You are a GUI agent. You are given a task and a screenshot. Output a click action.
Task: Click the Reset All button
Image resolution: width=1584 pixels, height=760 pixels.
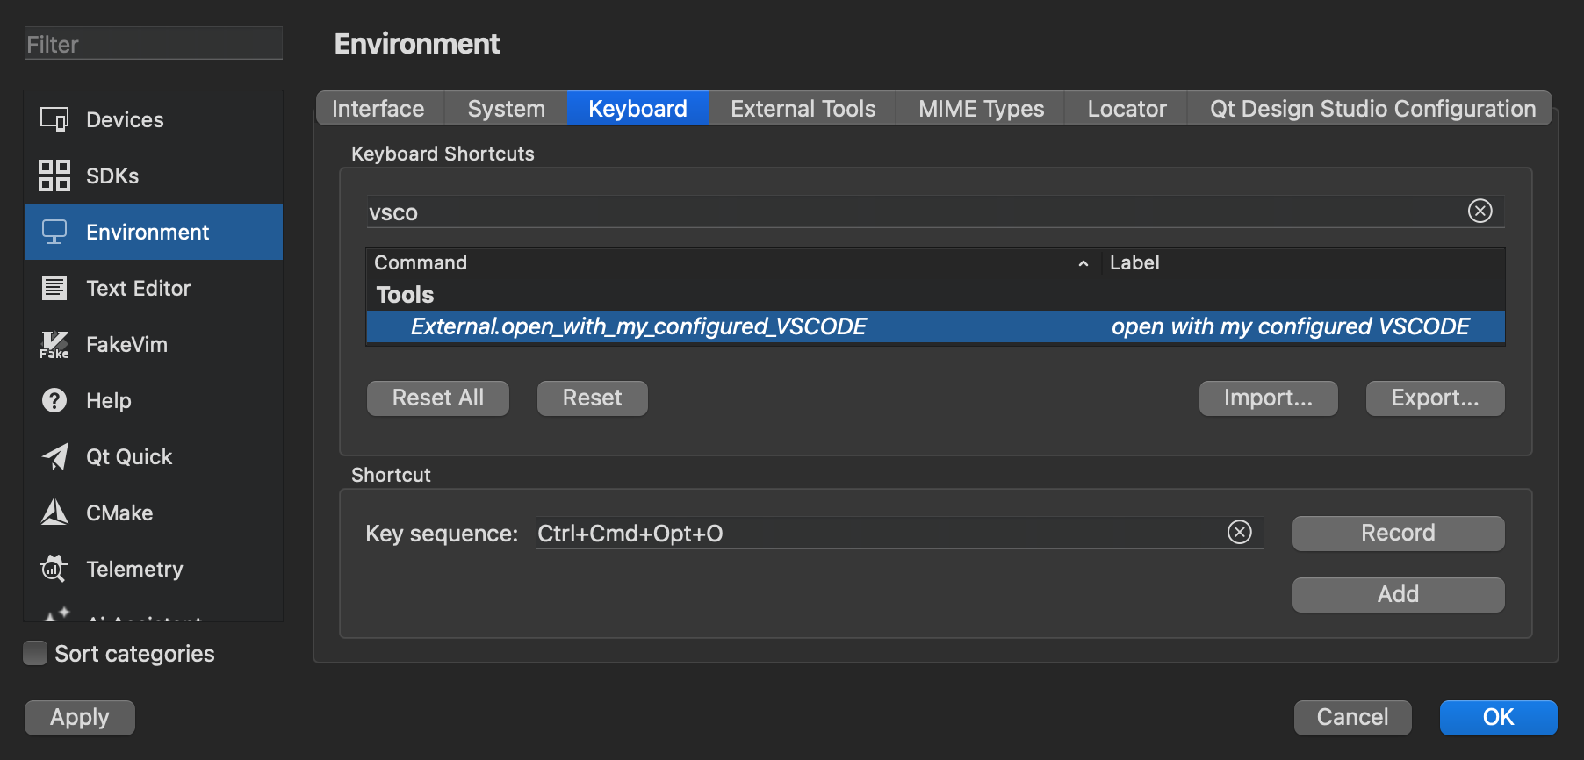pyautogui.click(x=437, y=398)
